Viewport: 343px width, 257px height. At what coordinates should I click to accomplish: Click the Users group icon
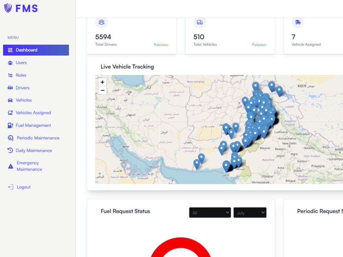pos(10,63)
